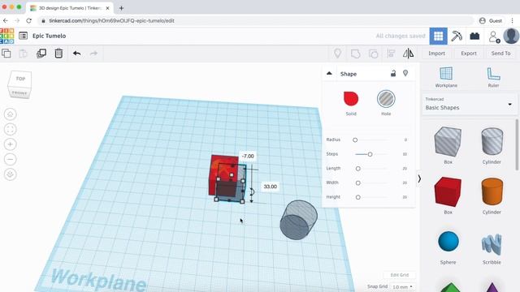Click the Ungroup shapes icon
520x292 pixels.
point(373,54)
